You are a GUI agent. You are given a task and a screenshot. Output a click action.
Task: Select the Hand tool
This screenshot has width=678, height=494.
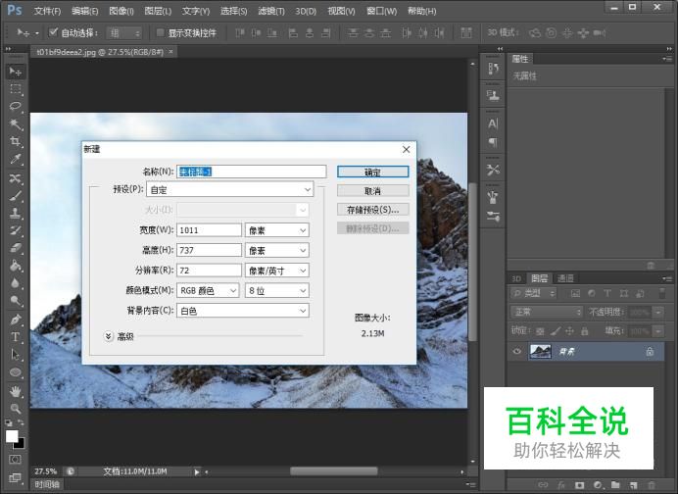coord(15,390)
